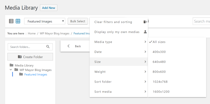Click the Create Folder button
The image size is (210, 104).
[x=30, y=57]
